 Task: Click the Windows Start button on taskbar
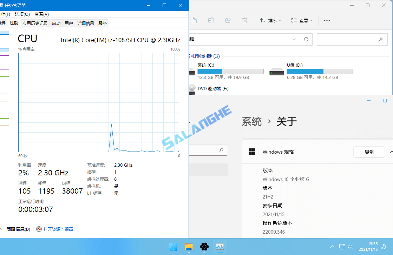click(x=173, y=247)
